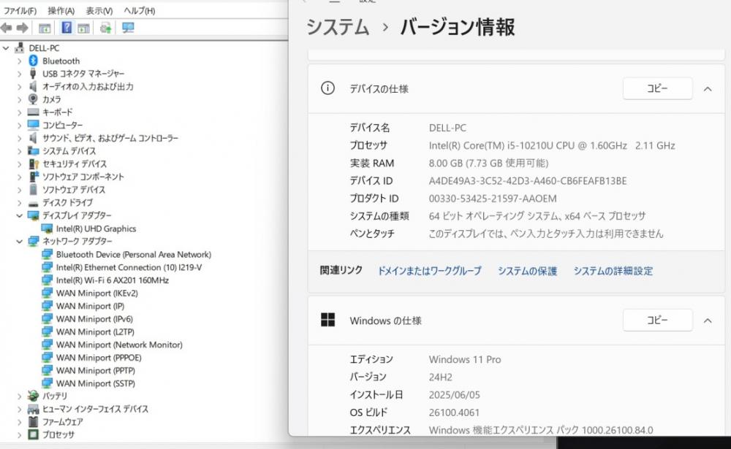Click the ヒューマン インターフェイス デバイス icon

(x=33, y=410)
